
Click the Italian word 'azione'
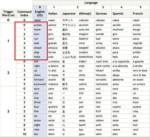tap(52, 25)
